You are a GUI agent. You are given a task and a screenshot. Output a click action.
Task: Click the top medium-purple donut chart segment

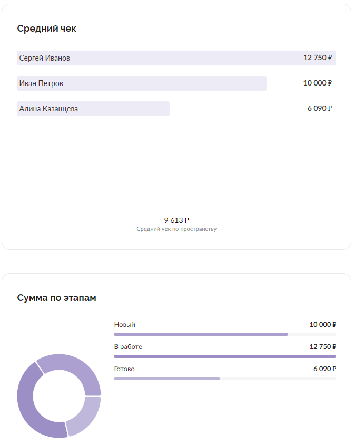(x=76, y=364)
